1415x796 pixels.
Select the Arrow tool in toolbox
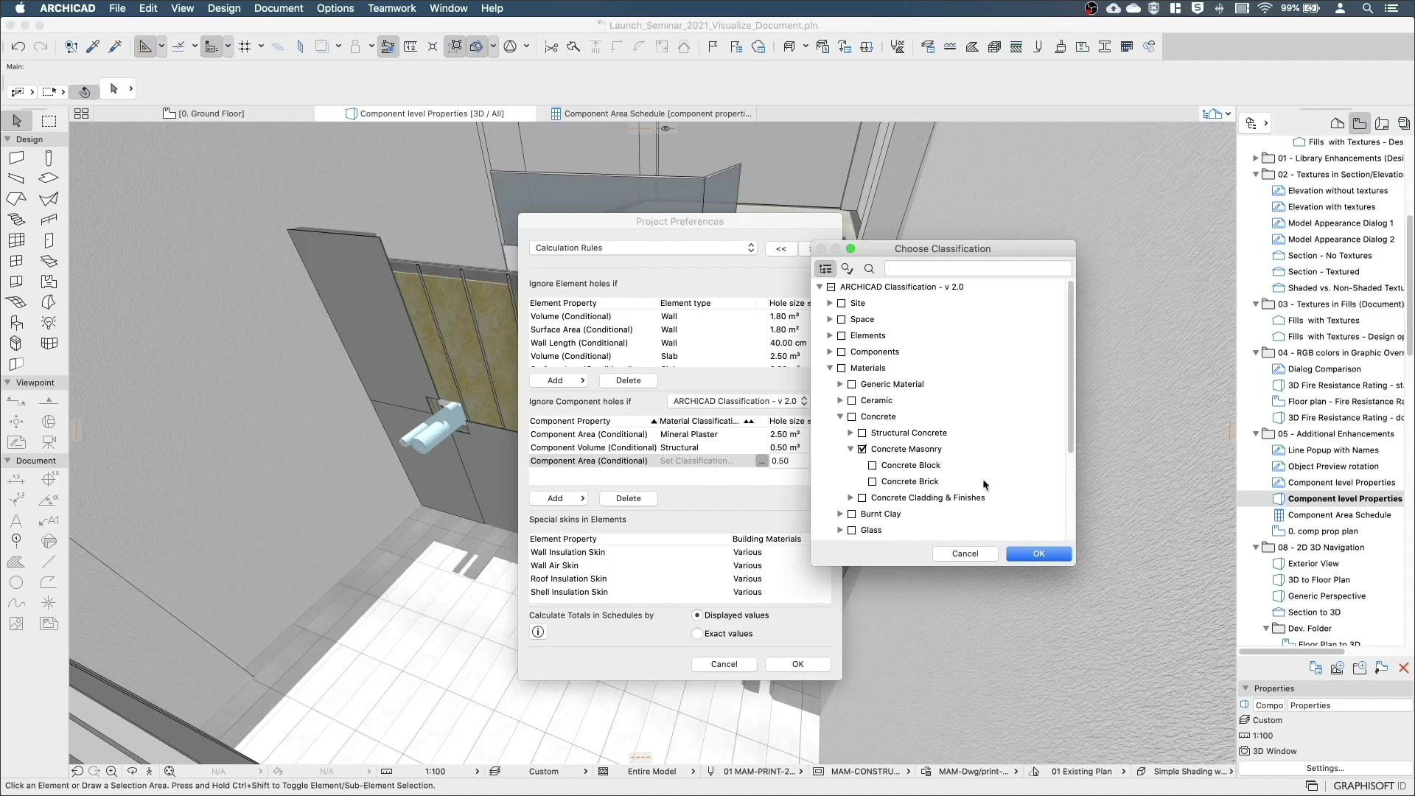tap(17, 121)
